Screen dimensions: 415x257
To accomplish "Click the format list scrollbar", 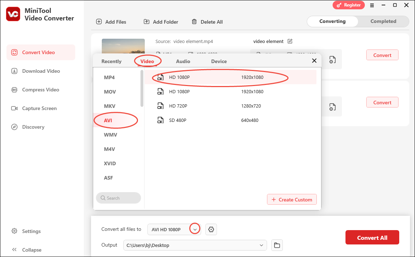I will (142, 89).
